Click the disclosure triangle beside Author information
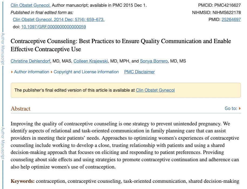Viewport: 247px width, 189px height. point(11,72)
